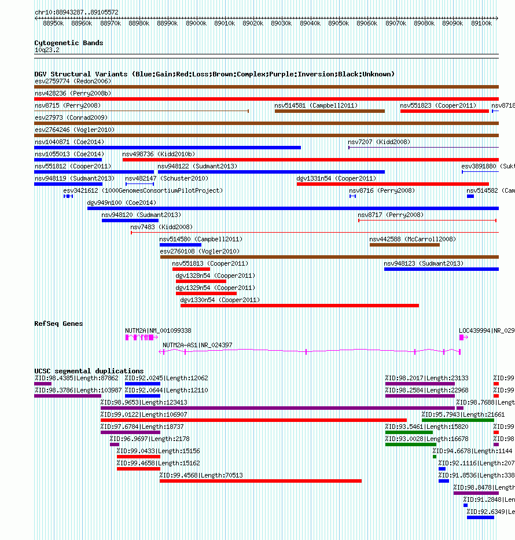Image resolution: width=515 pixels, height=540 pixels.
Task: Select the LOC439994 magenta gene arrow glyph
Action: click(463, 337)
